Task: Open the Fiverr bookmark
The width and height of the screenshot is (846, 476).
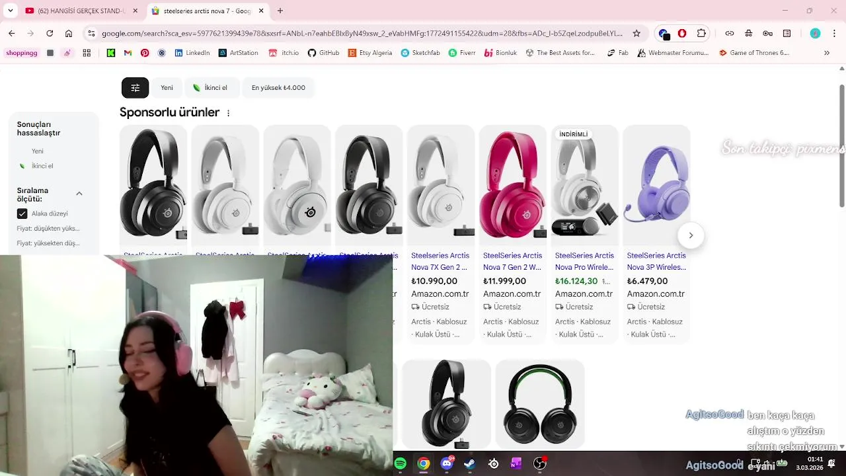Action: tap(461, 53)
